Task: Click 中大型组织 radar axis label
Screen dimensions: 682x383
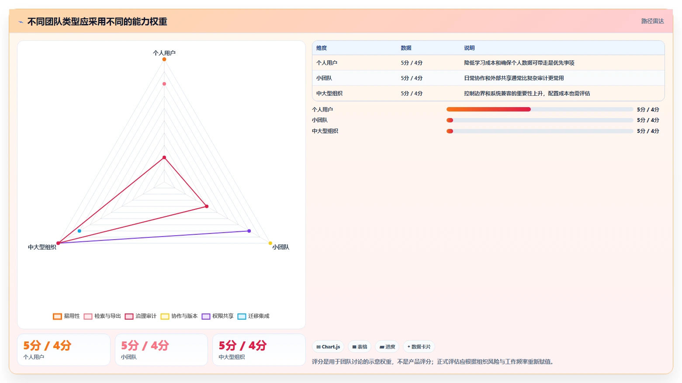Action: pyautogui.click(x=42, y=247)
